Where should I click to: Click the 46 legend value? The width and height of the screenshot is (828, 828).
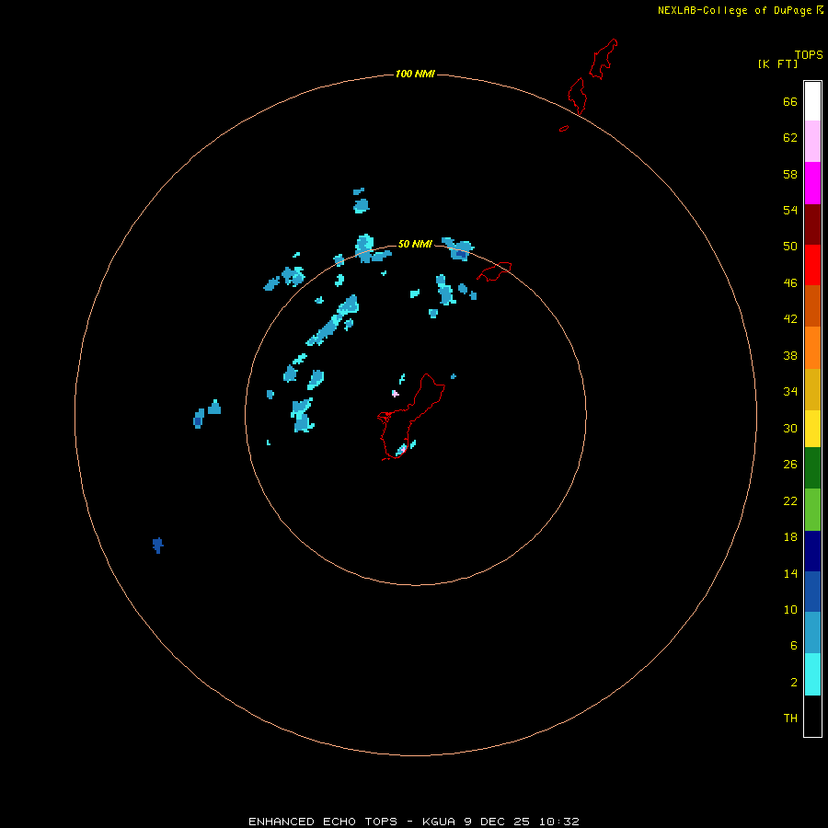(790, 283)
